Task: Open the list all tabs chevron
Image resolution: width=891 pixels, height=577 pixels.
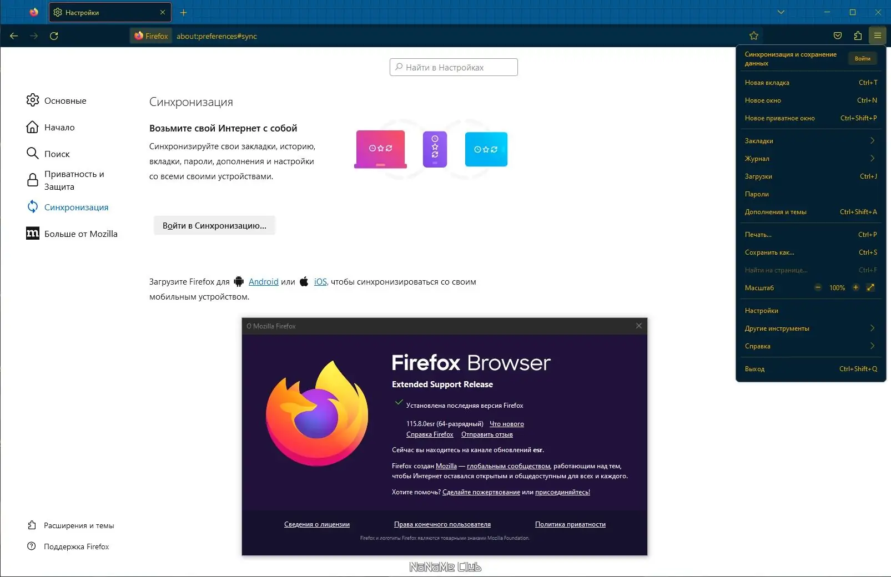Action: [781, 12]
